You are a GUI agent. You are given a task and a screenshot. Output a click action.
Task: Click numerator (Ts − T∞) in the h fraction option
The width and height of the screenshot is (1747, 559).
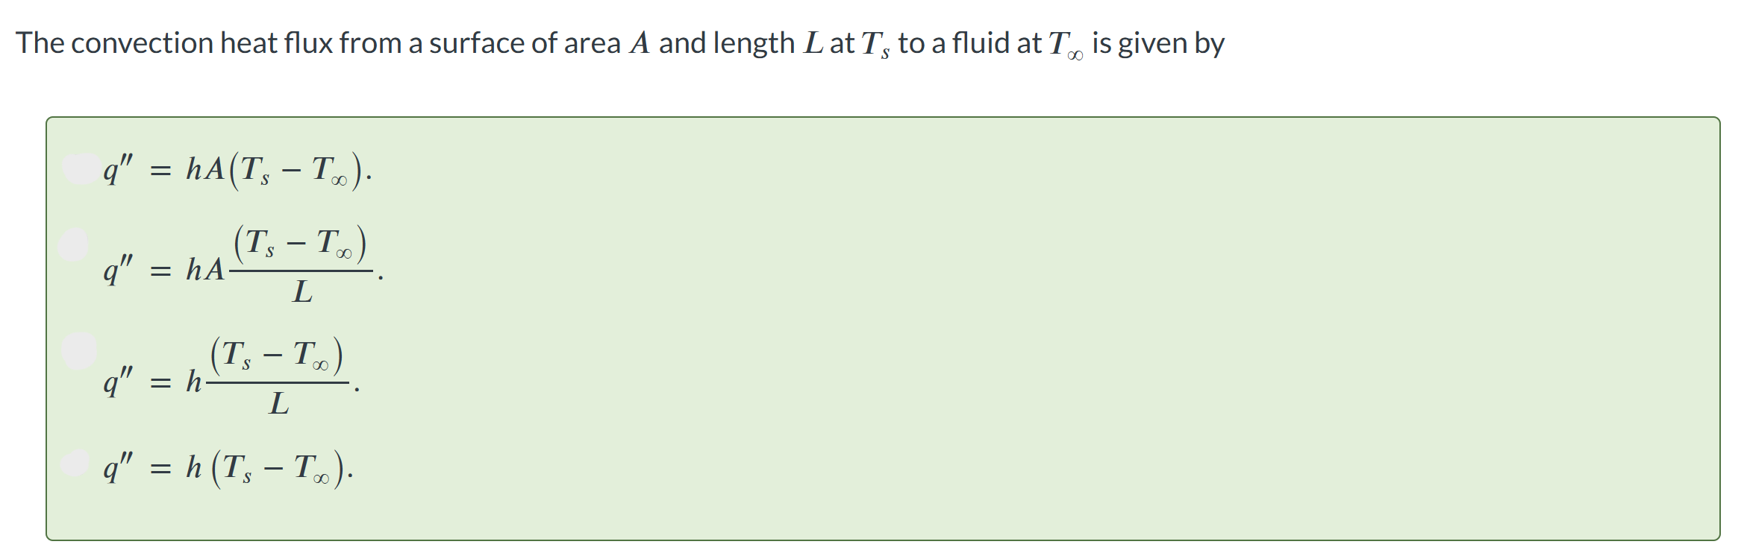pos(278,356)
